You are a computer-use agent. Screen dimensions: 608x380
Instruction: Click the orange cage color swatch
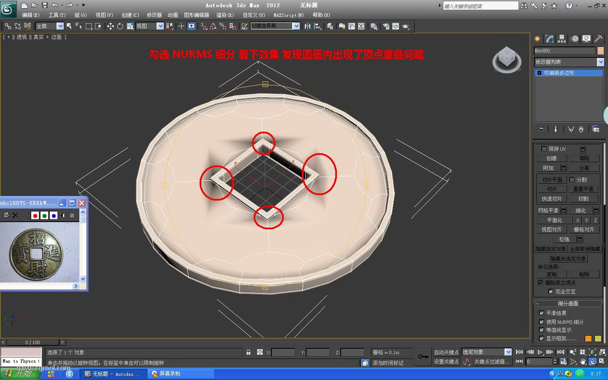pos(588,339)
